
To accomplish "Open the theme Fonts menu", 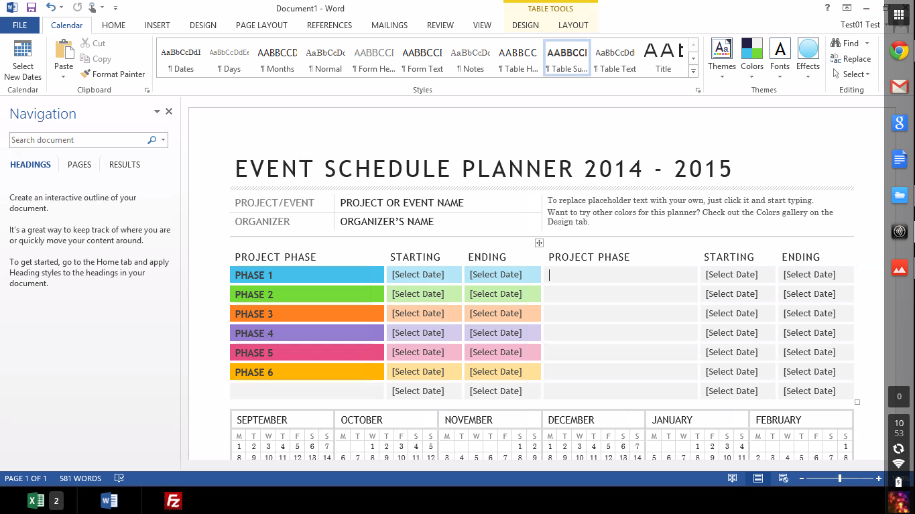I will (x=780, y=55).
